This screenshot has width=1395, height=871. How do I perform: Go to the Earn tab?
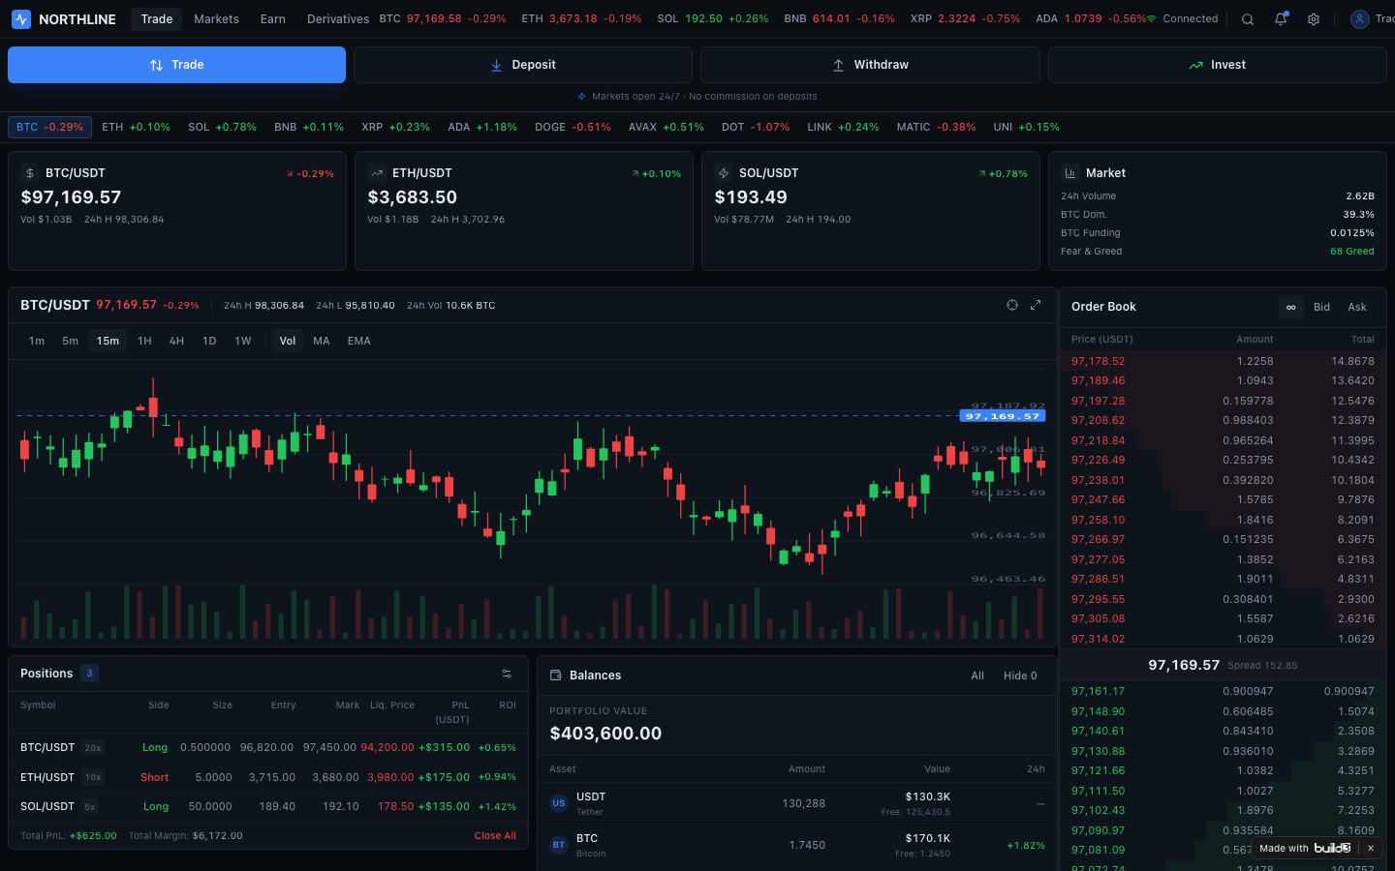(x=273, y=19)
